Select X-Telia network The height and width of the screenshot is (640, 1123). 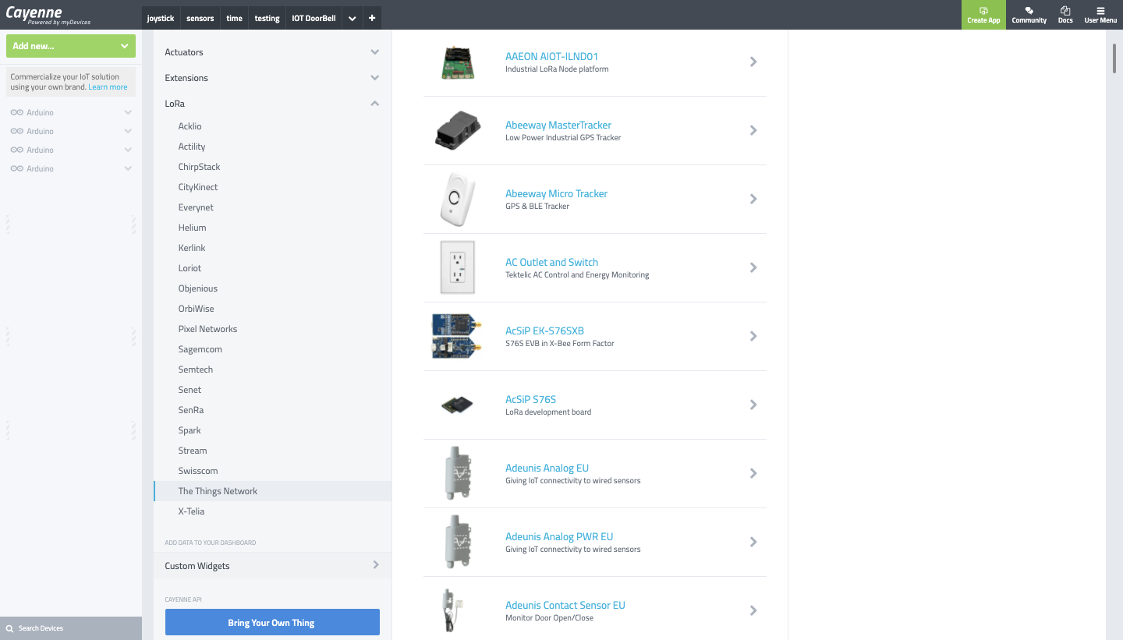191,511
